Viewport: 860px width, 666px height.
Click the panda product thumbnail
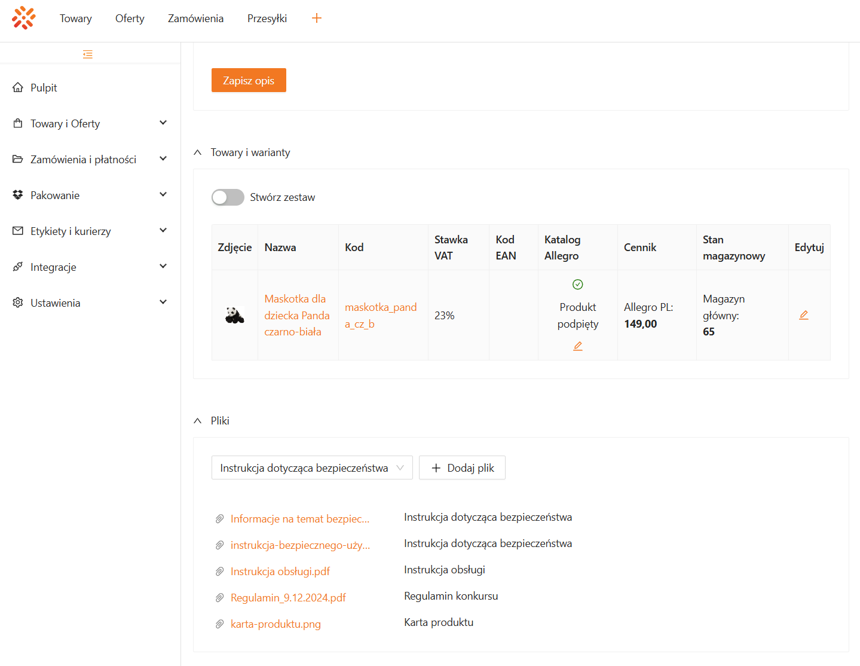[x=235, y=315]
